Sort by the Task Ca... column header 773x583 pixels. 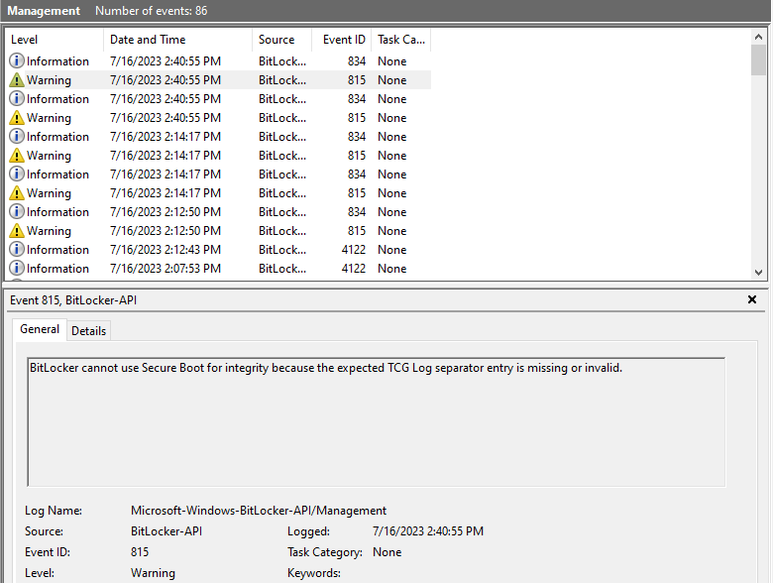[x=400, y=40]
